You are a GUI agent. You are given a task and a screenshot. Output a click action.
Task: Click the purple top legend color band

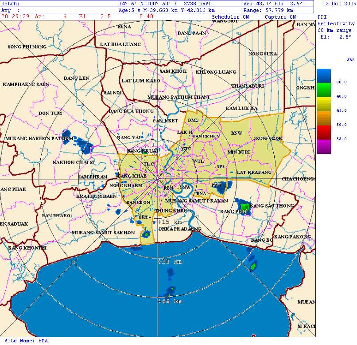click(323, 146)
